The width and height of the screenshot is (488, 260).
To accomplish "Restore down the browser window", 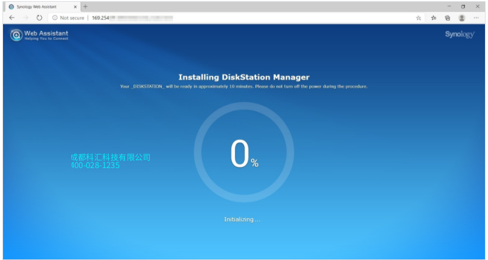I will (463, 7).
